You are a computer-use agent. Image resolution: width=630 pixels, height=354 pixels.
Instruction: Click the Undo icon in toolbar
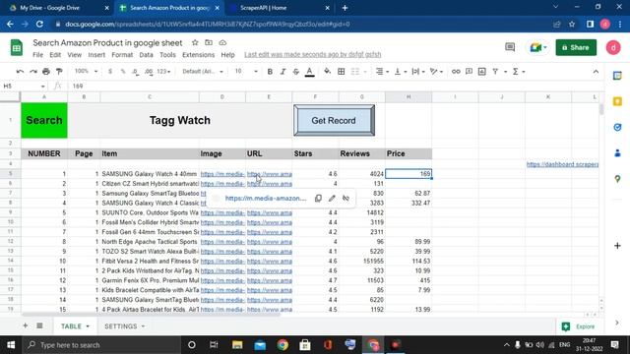[x=20, y=72]
